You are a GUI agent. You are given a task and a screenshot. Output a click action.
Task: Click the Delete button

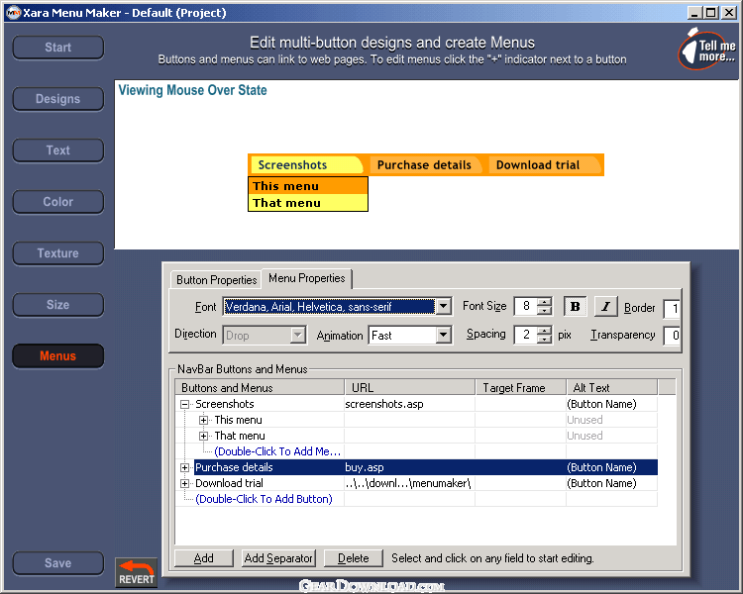point(353,558)
